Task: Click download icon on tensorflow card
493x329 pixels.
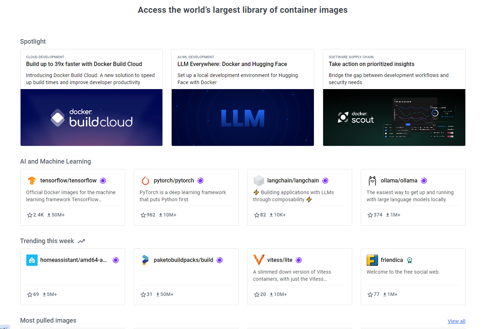Action: click(49, 215)
